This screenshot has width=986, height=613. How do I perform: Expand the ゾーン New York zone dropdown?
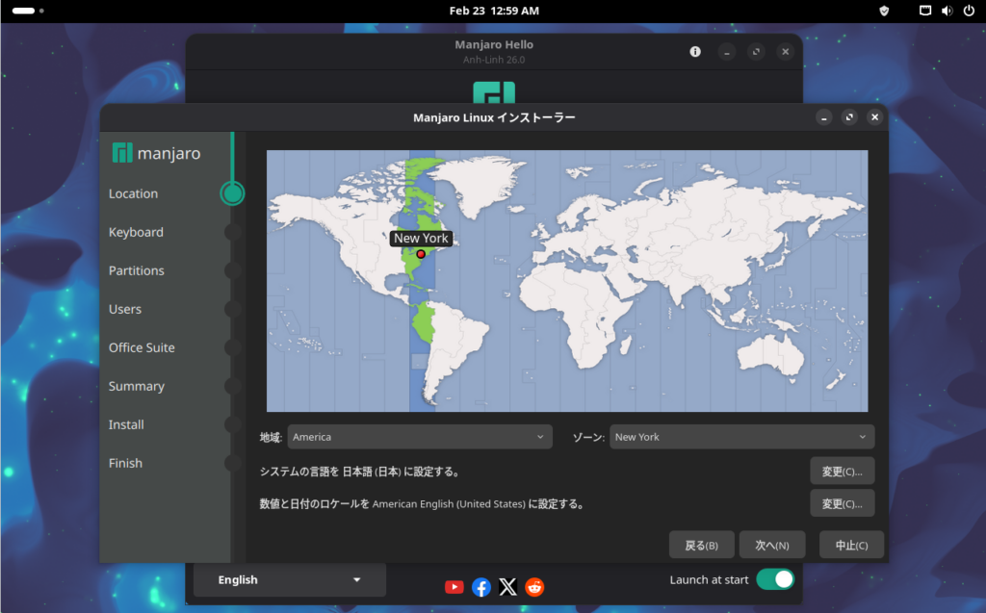coord(741,437)
